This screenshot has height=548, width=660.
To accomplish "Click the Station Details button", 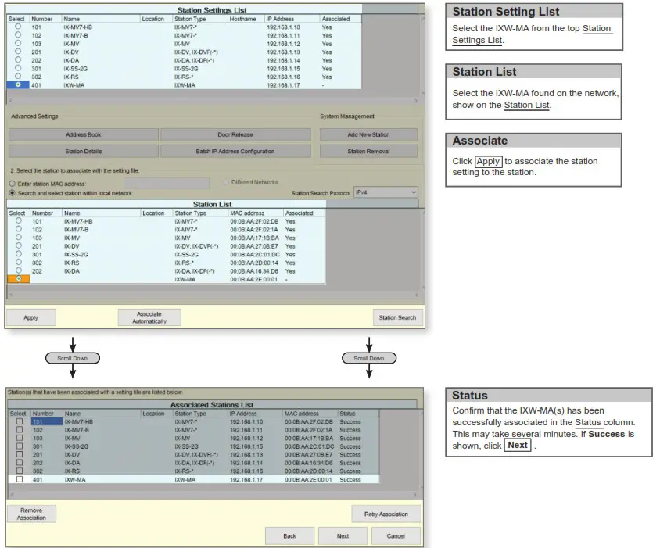I will (x=84, y=151).
